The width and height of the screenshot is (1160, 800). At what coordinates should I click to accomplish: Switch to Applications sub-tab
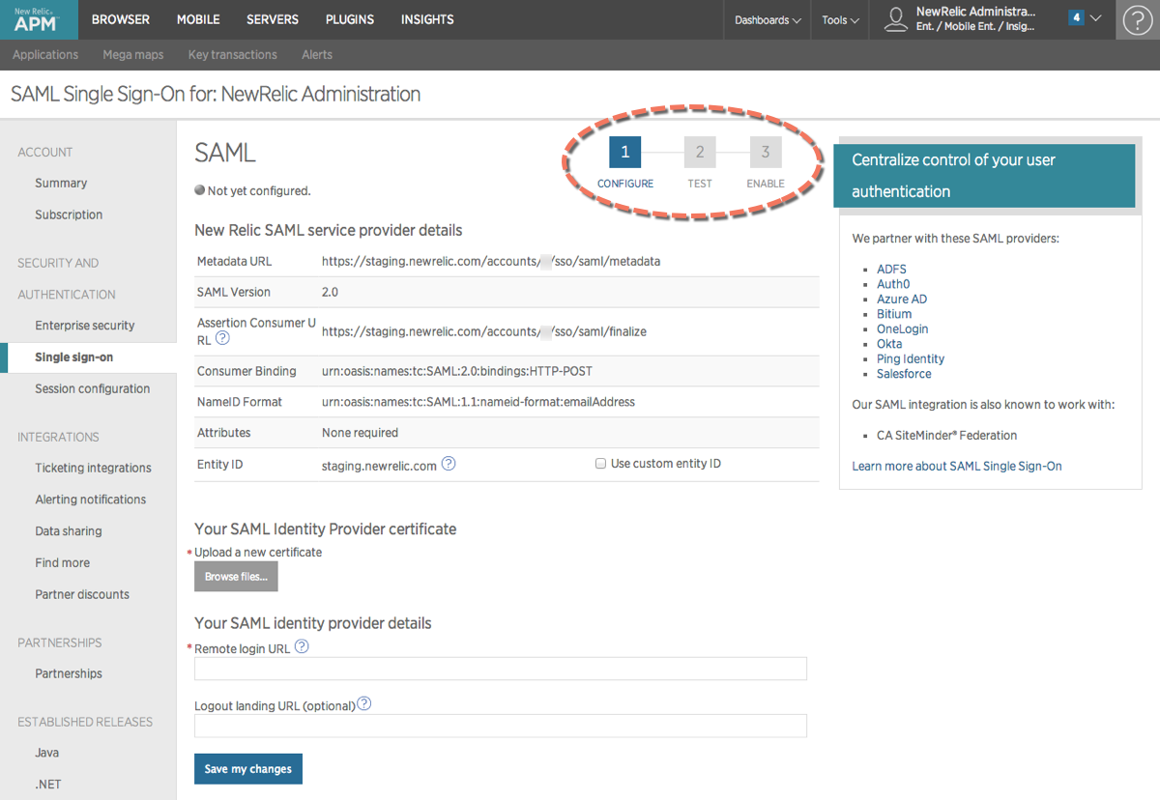45,55
